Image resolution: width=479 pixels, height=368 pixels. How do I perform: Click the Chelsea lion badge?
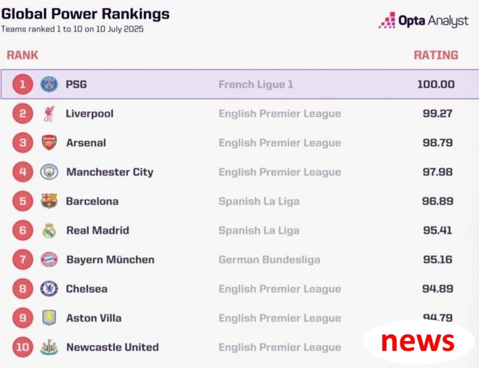click(49, 289)
